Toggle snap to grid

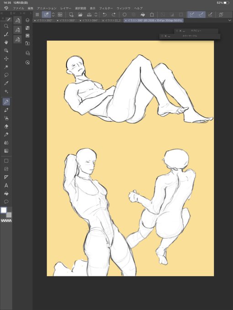coord(211,15)
